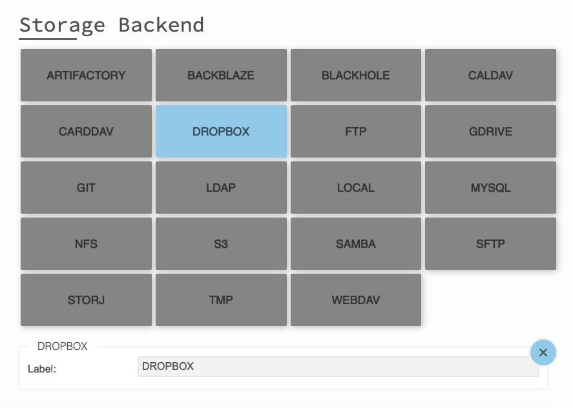The image size is (573, 408).
Task: Pick the CALDAV storage option
Action: point(490,75)
